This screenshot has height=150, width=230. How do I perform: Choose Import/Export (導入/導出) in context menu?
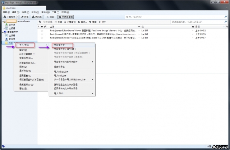coord(31,45)
